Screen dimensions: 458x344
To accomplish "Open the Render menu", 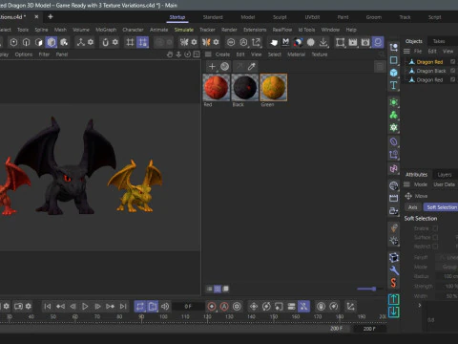I will (229, 30).
